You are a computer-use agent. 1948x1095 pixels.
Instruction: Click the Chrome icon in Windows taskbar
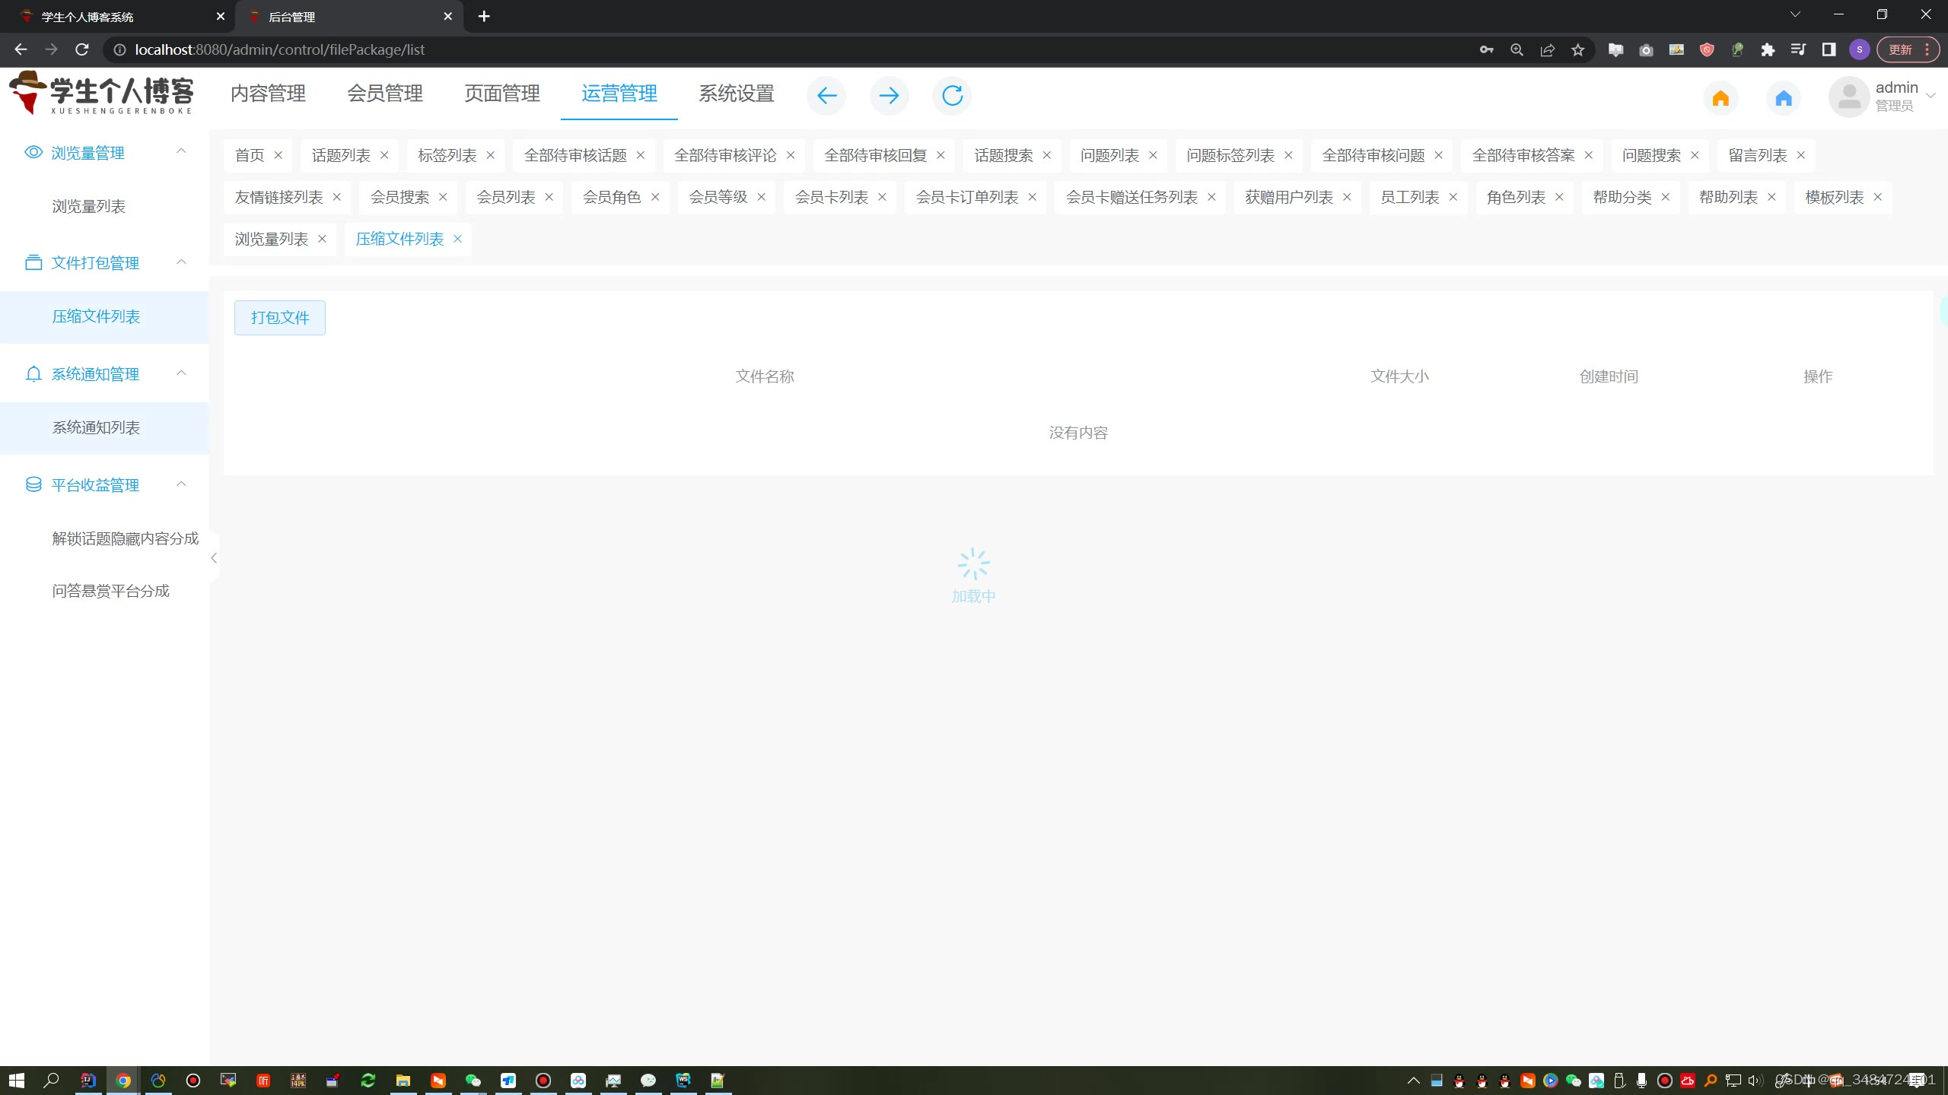pyautogui.click(x=123, y=1080)
